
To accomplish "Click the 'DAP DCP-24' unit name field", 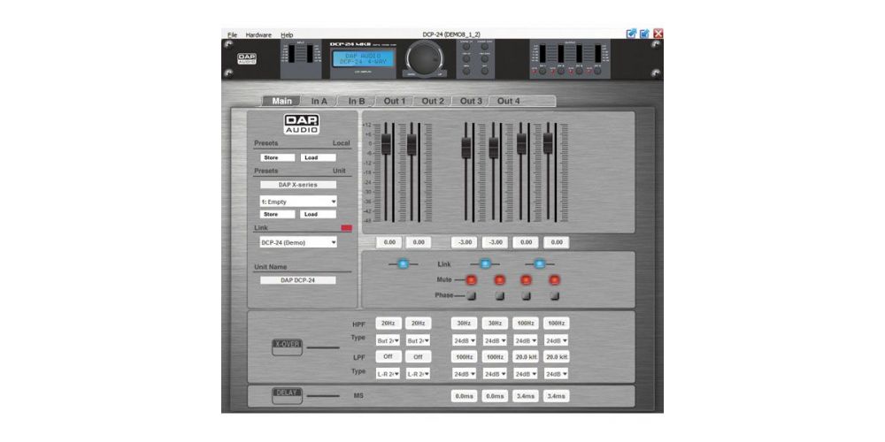I will (x=298, y=279).
